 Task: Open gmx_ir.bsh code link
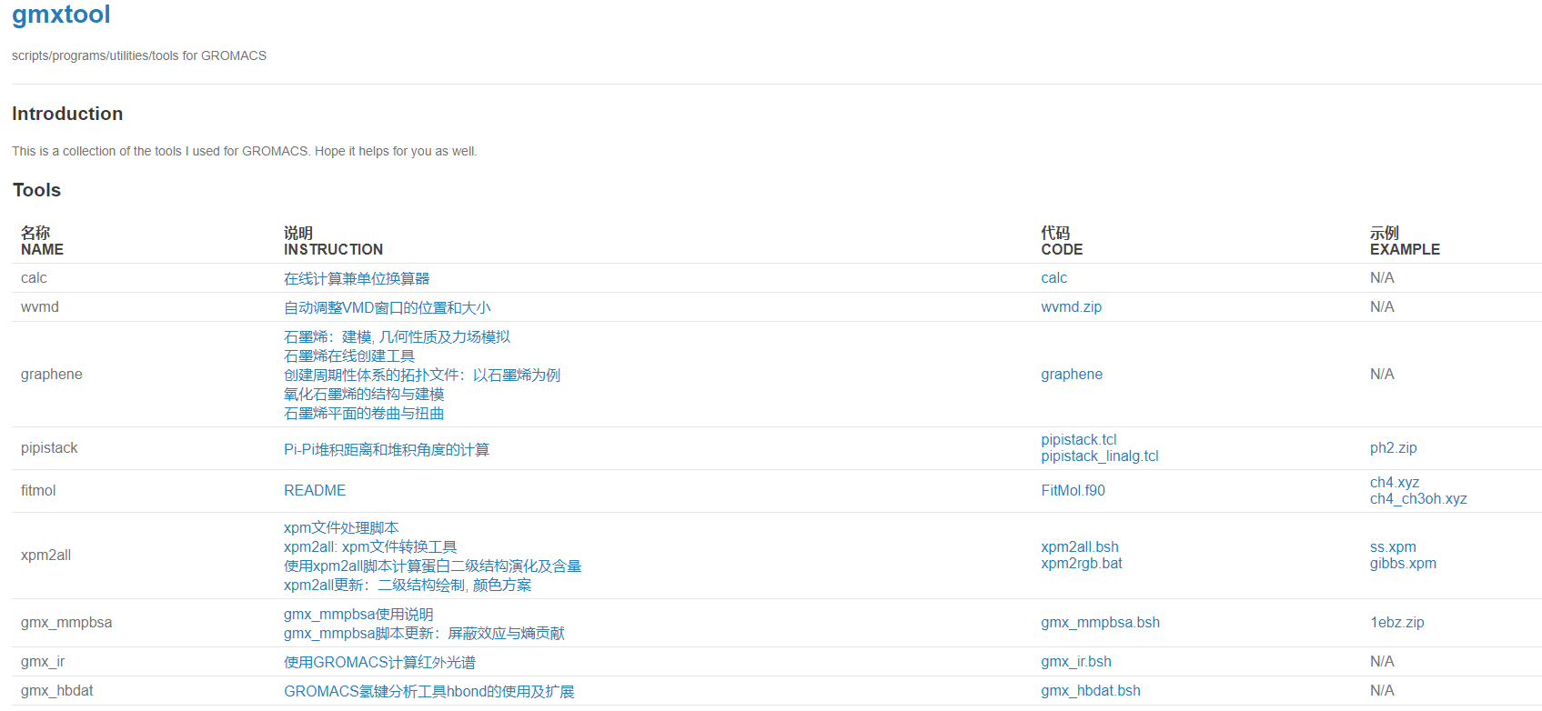pos(1076,662)
